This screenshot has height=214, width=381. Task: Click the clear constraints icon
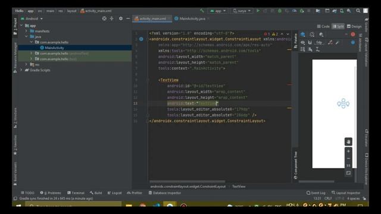(x=330, y=42)
